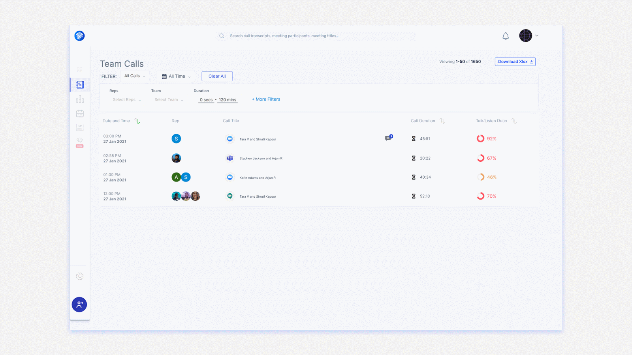
Task: Open the sidebar icon tagged NEW
Action: click(x=80, y=142)
